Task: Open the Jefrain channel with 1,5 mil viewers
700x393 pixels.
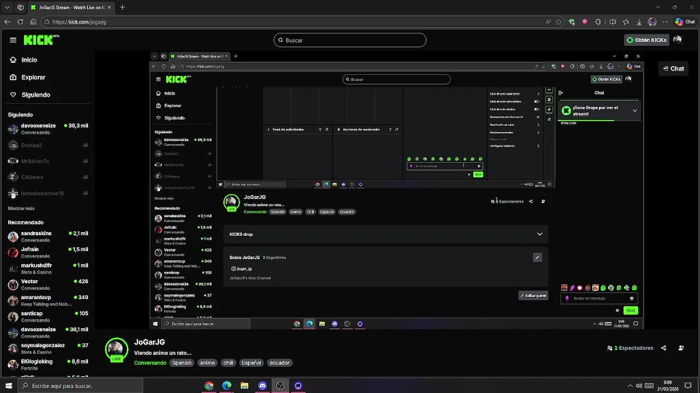Action: pos(48,252)
